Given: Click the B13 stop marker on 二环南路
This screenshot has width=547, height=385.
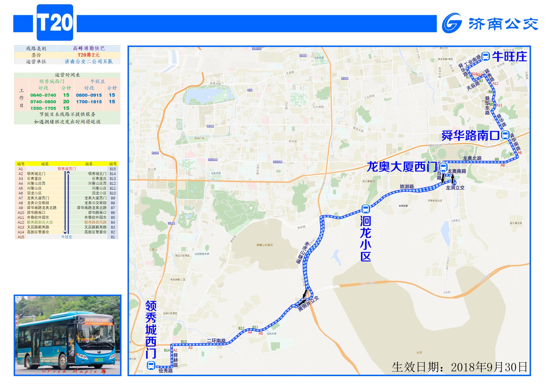Looking at the screenshot, I should 184,342.
